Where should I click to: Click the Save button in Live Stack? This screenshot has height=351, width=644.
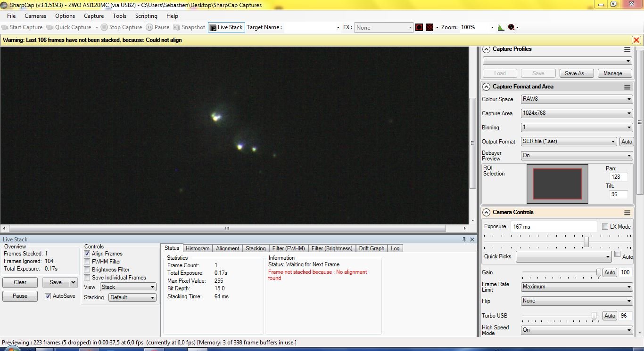coord(56,282)
